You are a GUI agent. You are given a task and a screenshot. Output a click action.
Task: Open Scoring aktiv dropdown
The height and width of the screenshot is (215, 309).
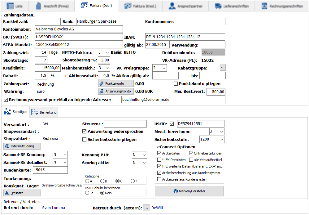(x=144, y=163)
